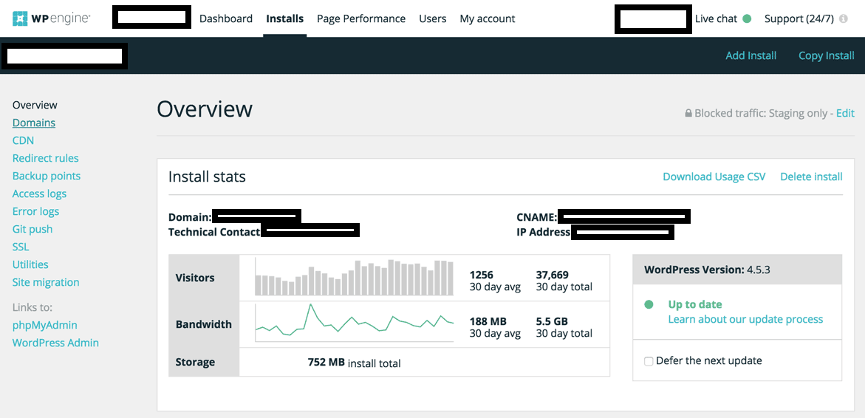View Access logs
Viewport: 865px width, 418px height.
[x=39, y=193]
